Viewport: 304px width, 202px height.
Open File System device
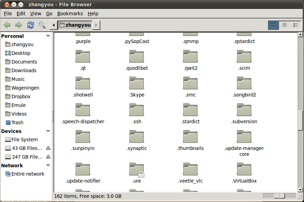point(21,140)
